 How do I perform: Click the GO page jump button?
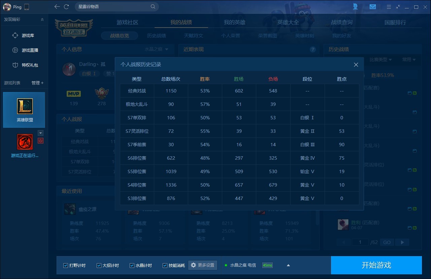pyautogui.click(x=387, y=242)
